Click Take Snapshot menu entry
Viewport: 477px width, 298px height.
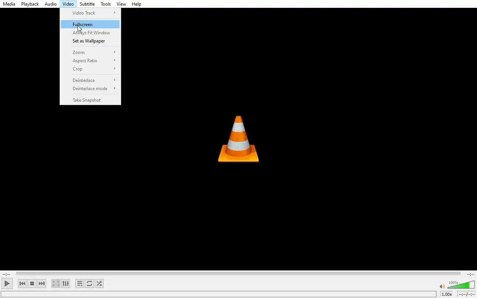point(90,100)
